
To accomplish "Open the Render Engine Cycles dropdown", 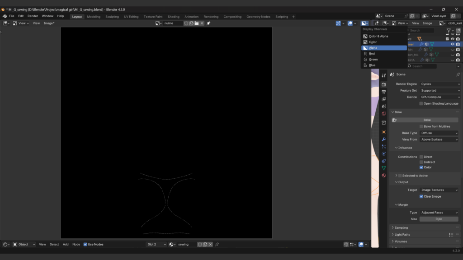I will click(x=439, y=84).
